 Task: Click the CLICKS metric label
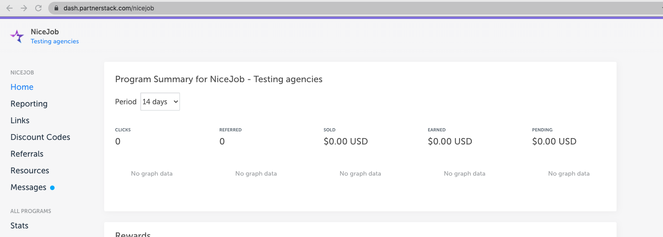tap(123, 130)
